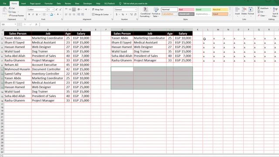The width and height of the screenshot is (279, 157).
Task: Click the Increase Indent icon
Action: tap(82, 14)
